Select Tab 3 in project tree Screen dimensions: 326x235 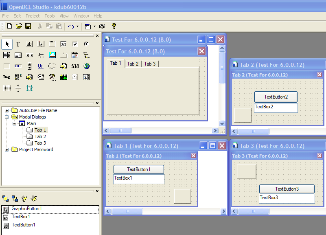pos(40,143)
